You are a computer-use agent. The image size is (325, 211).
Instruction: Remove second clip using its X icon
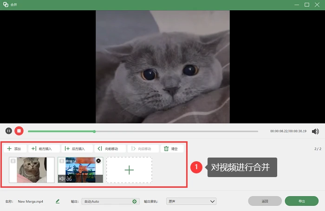(x=98, y=161)
